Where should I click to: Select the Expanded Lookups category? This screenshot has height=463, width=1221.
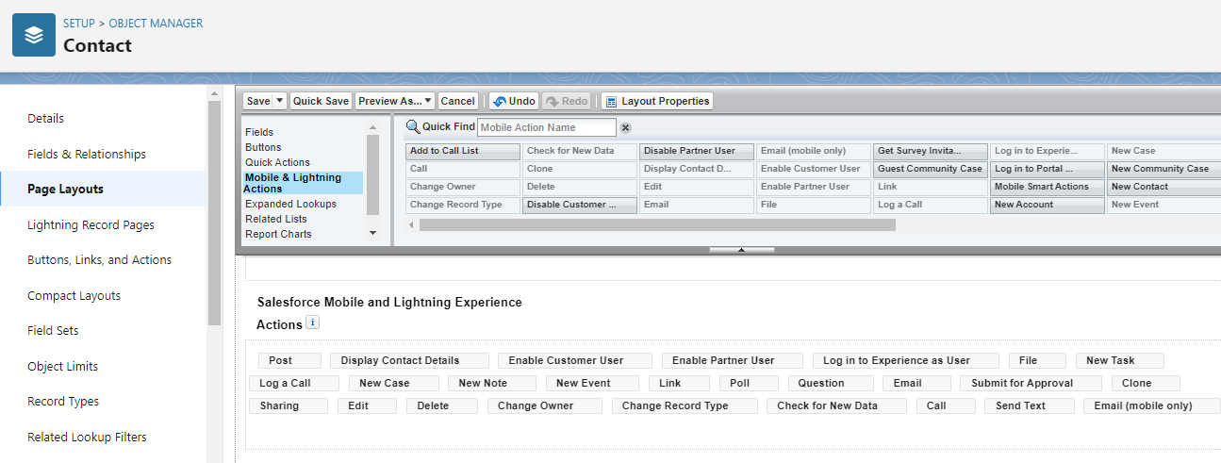click(290, 204)
